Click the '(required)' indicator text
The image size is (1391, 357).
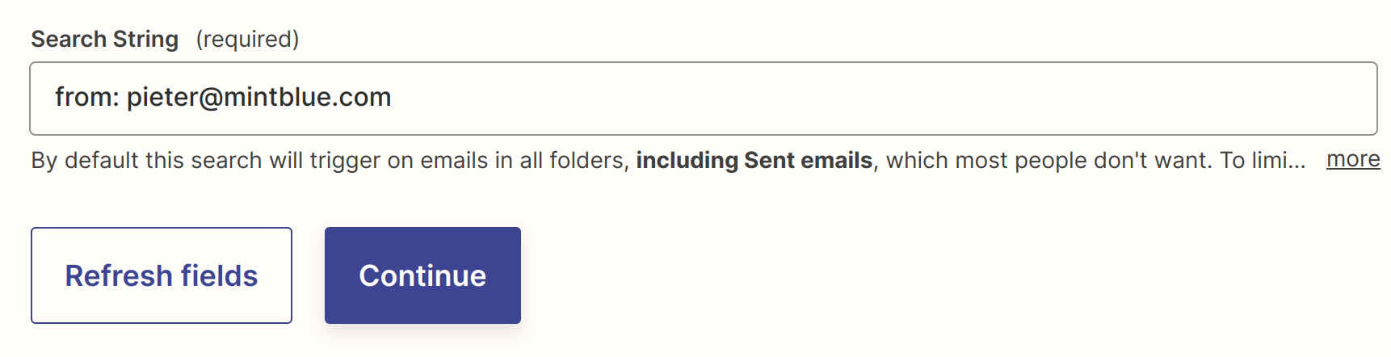(247, 39)
